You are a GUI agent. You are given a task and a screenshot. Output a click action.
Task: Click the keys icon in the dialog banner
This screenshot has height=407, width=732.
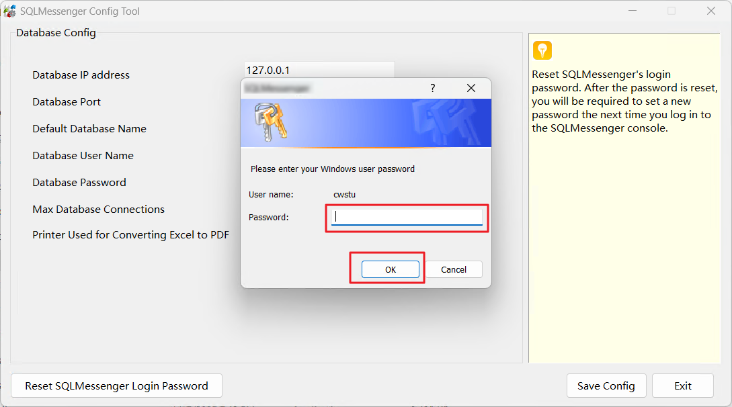[270, 123]
